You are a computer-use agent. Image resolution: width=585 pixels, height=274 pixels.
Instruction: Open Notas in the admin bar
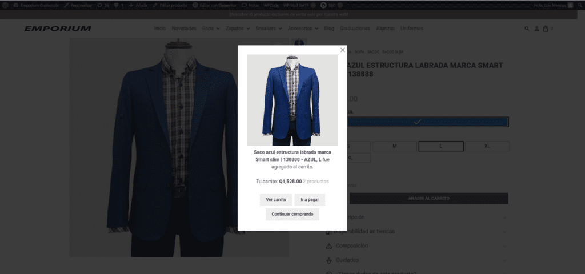[x=250, y=5]
